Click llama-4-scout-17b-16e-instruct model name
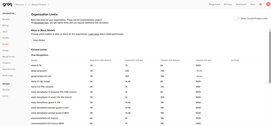 click(x=51, y=97)
